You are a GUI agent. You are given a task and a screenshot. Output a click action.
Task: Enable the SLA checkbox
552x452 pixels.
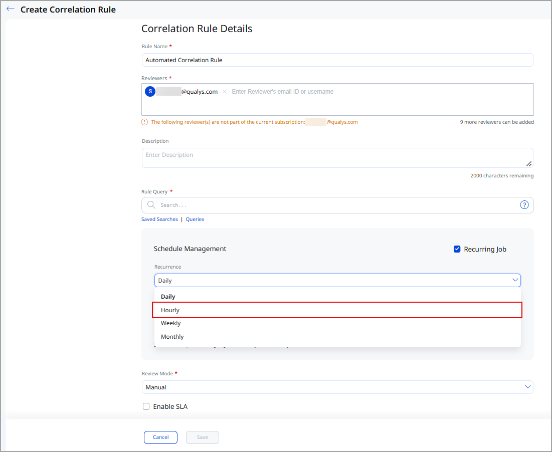(146, 406)
